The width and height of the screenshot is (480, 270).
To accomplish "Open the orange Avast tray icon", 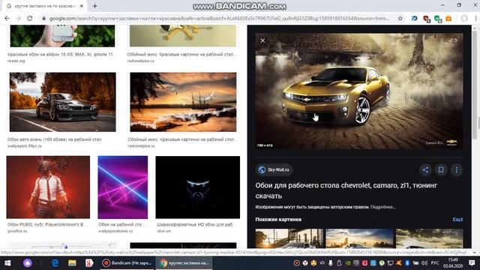I will point(398,263).
